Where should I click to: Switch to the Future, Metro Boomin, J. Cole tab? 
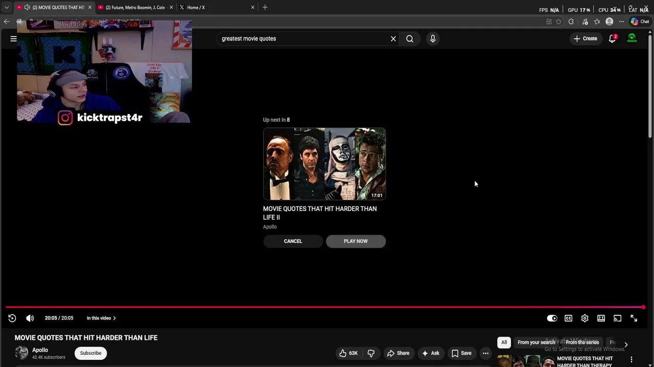point(135,7)
